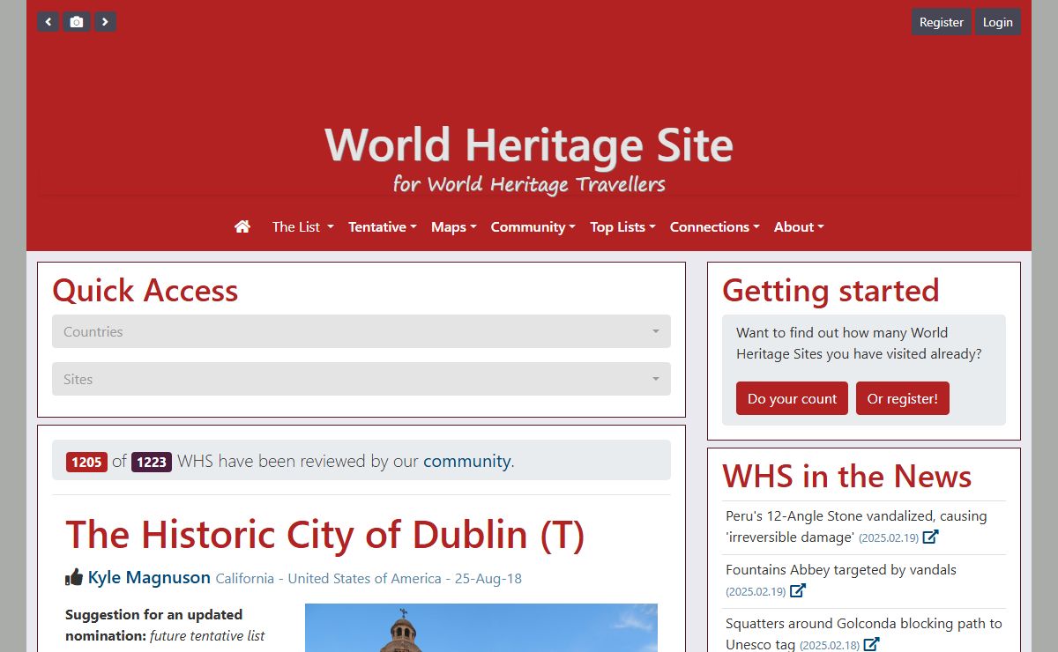Open Kyle Magnuson's profile link

pos(149,577)
